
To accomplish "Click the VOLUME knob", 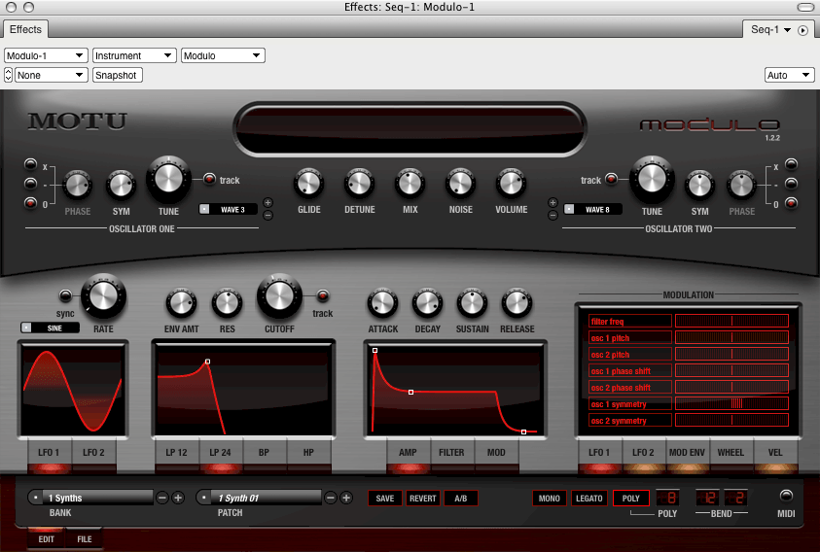I will coord(511,184).
